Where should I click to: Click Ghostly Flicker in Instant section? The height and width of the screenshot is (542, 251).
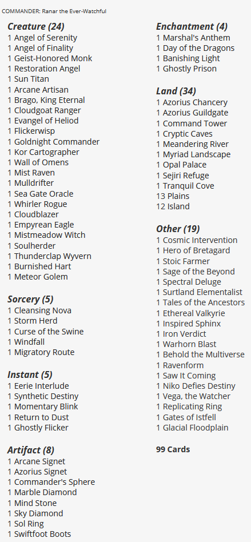[41, 428]
